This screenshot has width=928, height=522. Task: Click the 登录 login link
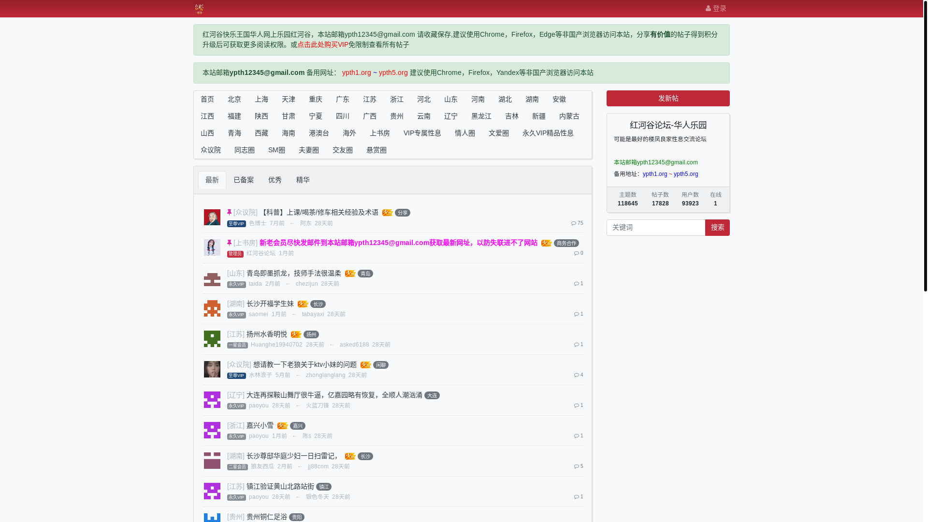coord(716,9)
